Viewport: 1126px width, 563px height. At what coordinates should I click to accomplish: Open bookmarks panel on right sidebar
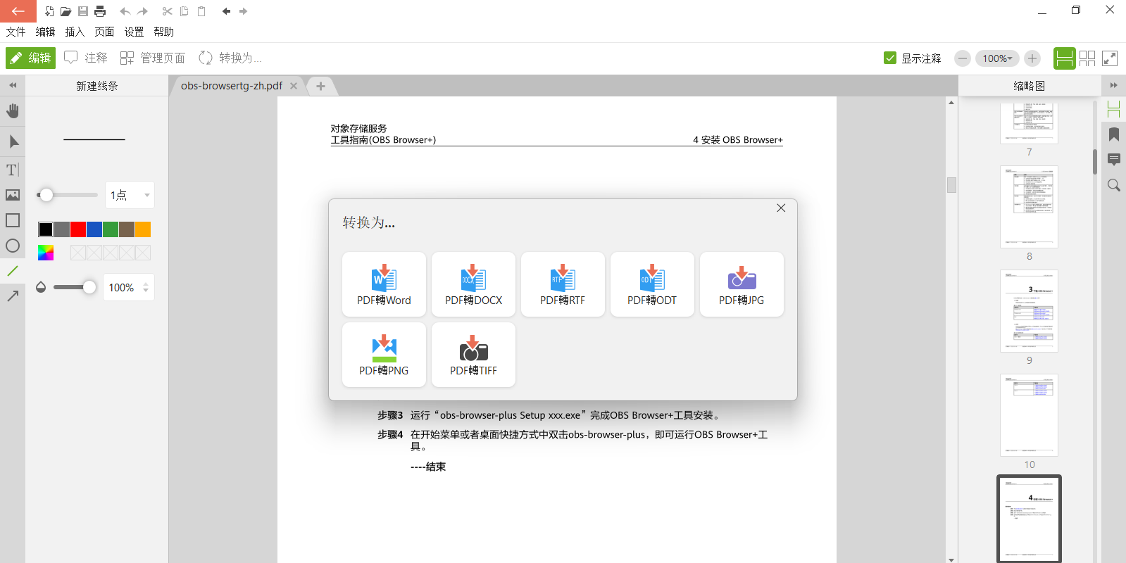pos(1113,134)
